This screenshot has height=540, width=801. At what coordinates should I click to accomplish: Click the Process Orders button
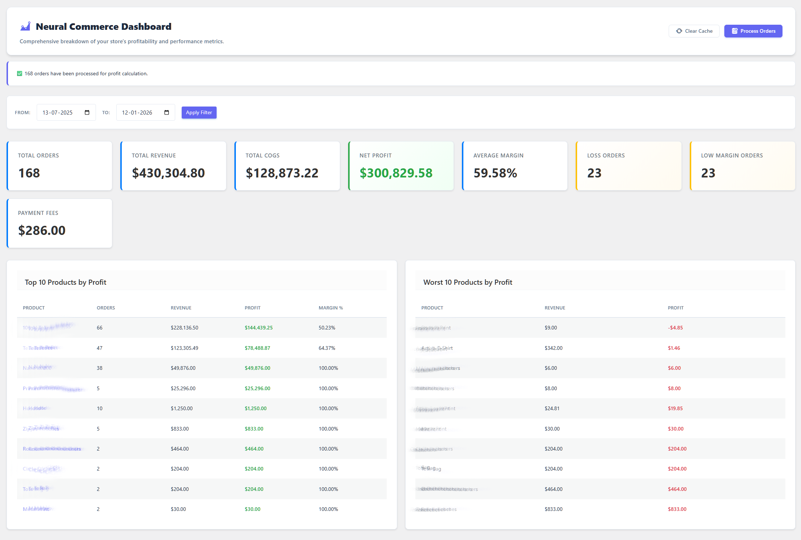pyautogui.click(x=753, y=31)
